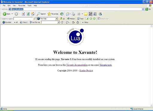
Task: Click the StumbleUpon speech bubble comments icon
Action: 68,22
